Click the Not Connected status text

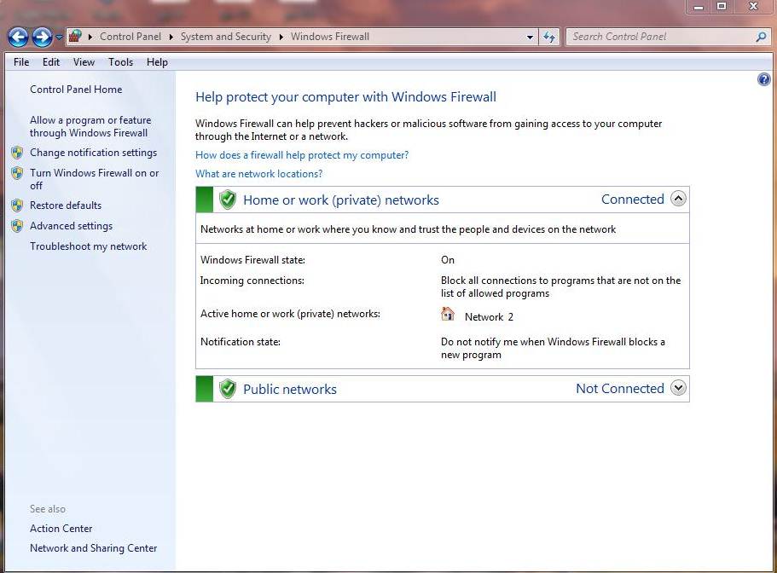[620, 388]
